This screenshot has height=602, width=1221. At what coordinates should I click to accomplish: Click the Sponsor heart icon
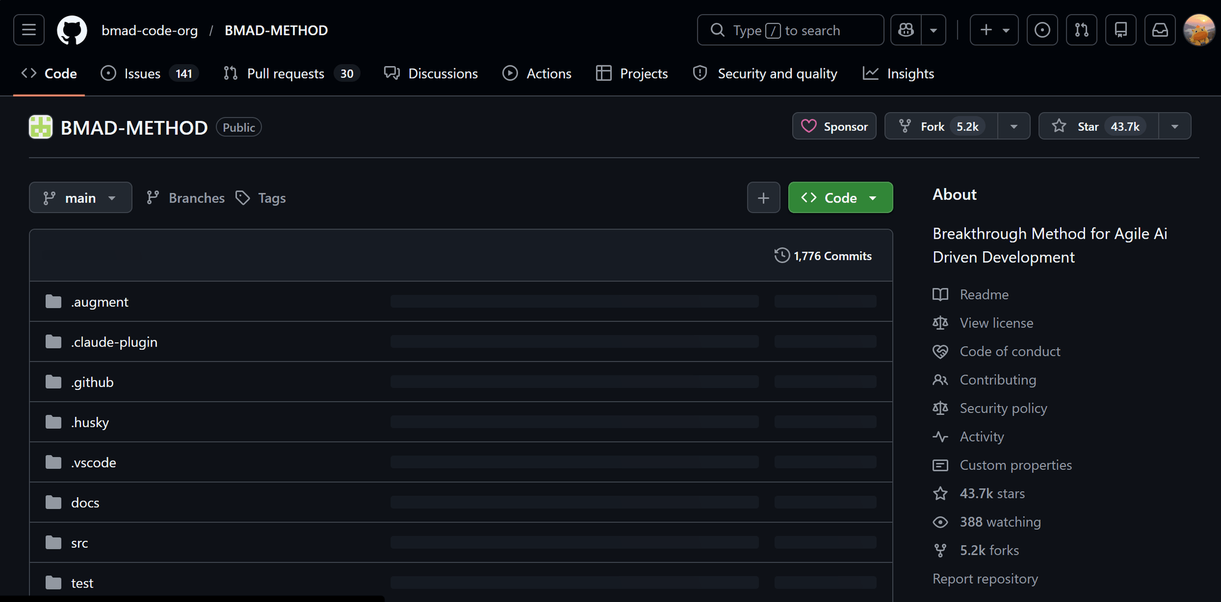point(809,126)
